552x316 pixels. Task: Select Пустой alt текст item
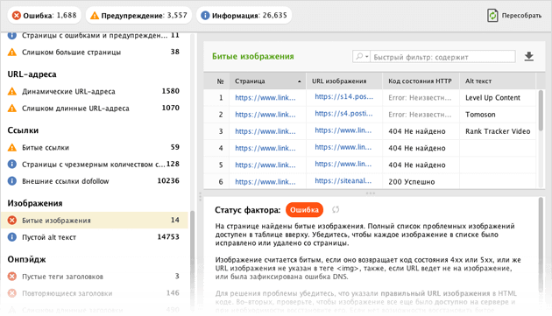click(x=95, y=237)
